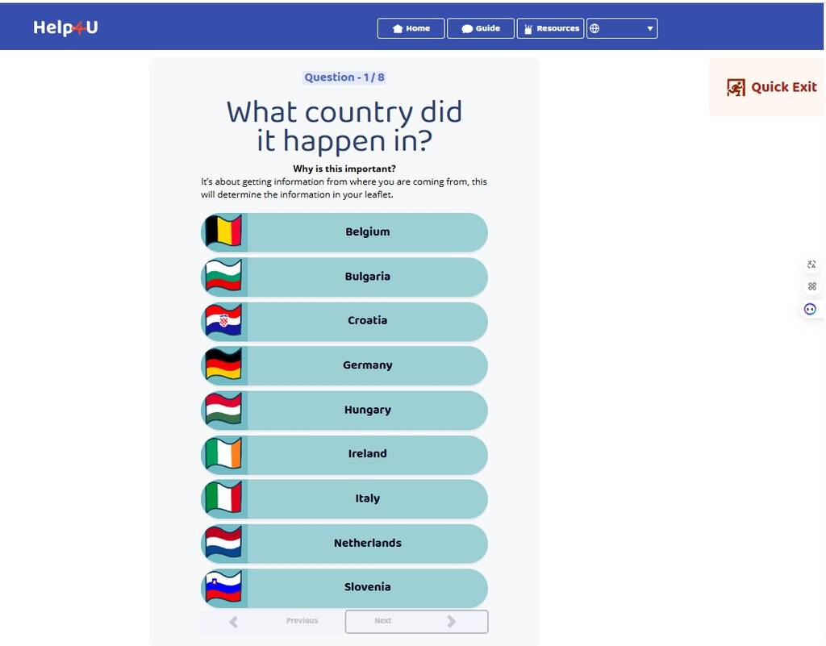826x646 pixels.
Task: Click the Quick Exit running-person icon
Action: click(x=736, y=87)
